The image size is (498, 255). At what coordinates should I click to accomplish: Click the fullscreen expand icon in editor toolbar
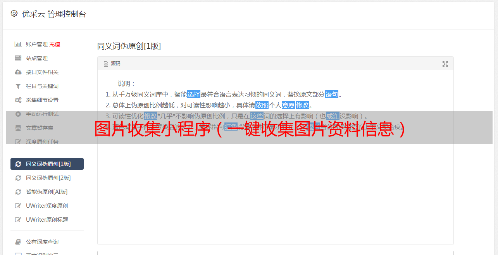click(445, 64)
